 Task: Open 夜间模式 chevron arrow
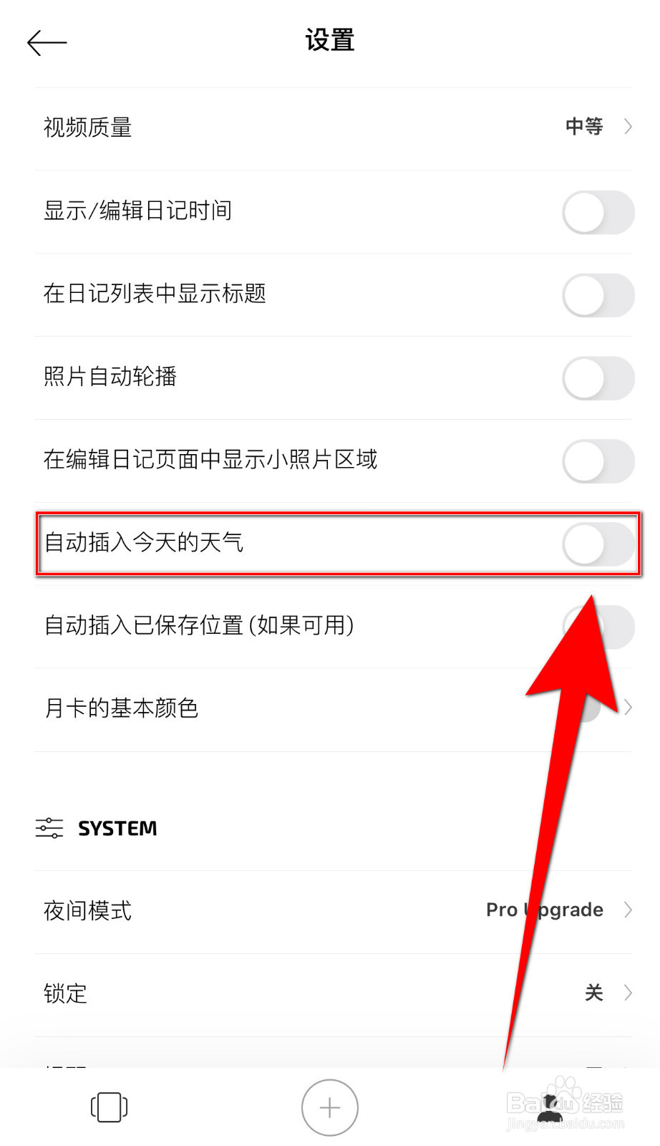pyautogui.click(x=628, y=910)
